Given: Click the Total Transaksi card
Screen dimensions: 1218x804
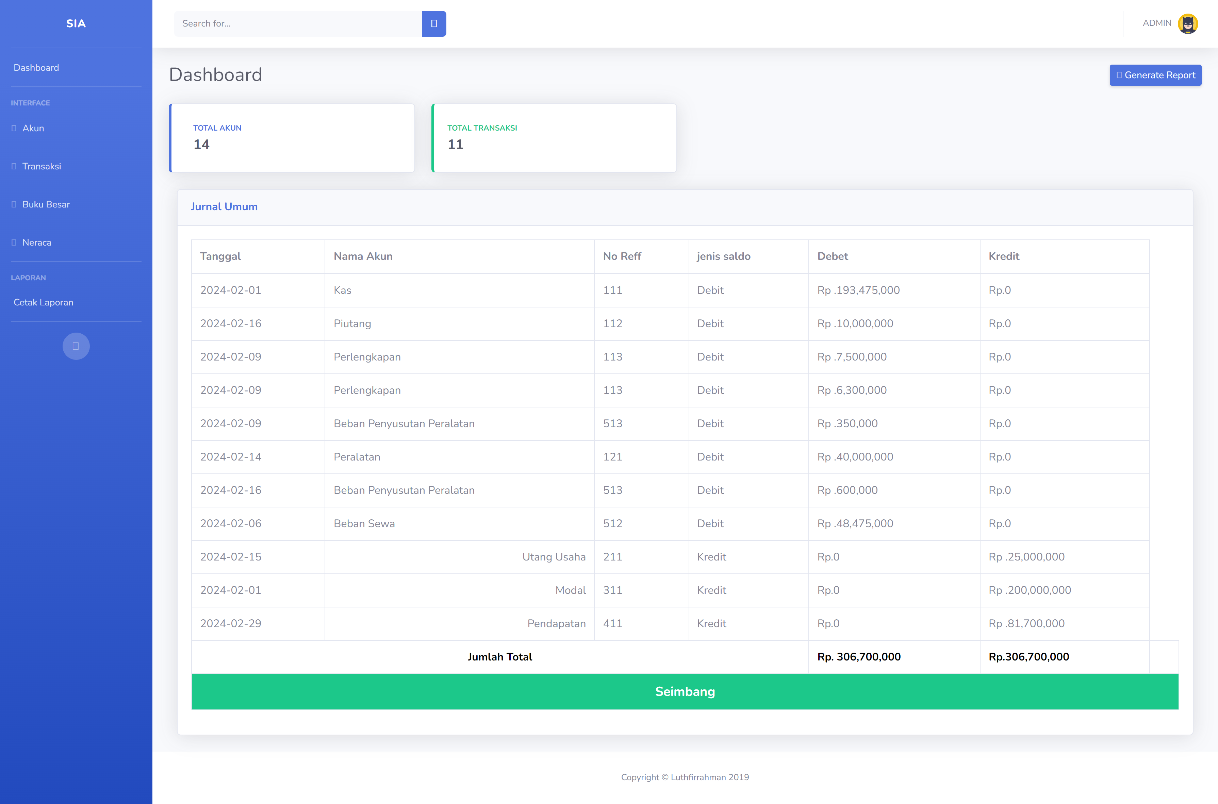Looking at the screenshot, I should 554,138.
